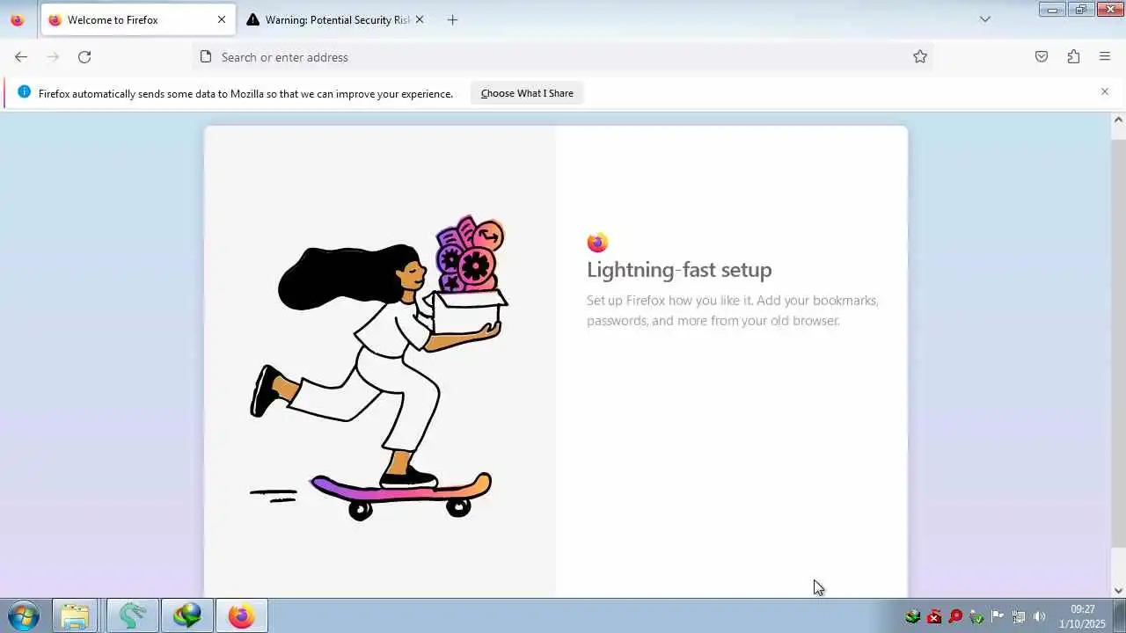Click the skateboarding woman illustration

click(380, 368)
